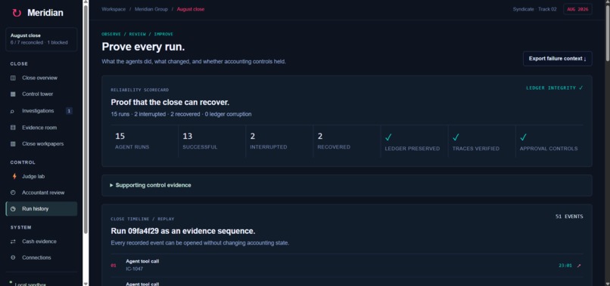Switch to Judge lab
Viewport: 610px width, 286px height.
point(41,177)
